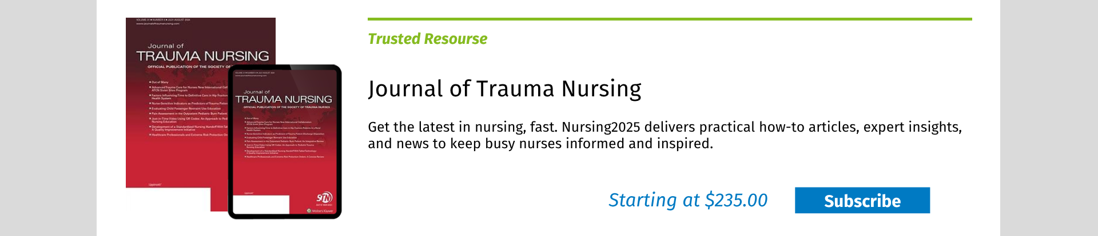Click the STN logo on tablet cover
The height and width of the screenshot is (236, 1098).
325,198
